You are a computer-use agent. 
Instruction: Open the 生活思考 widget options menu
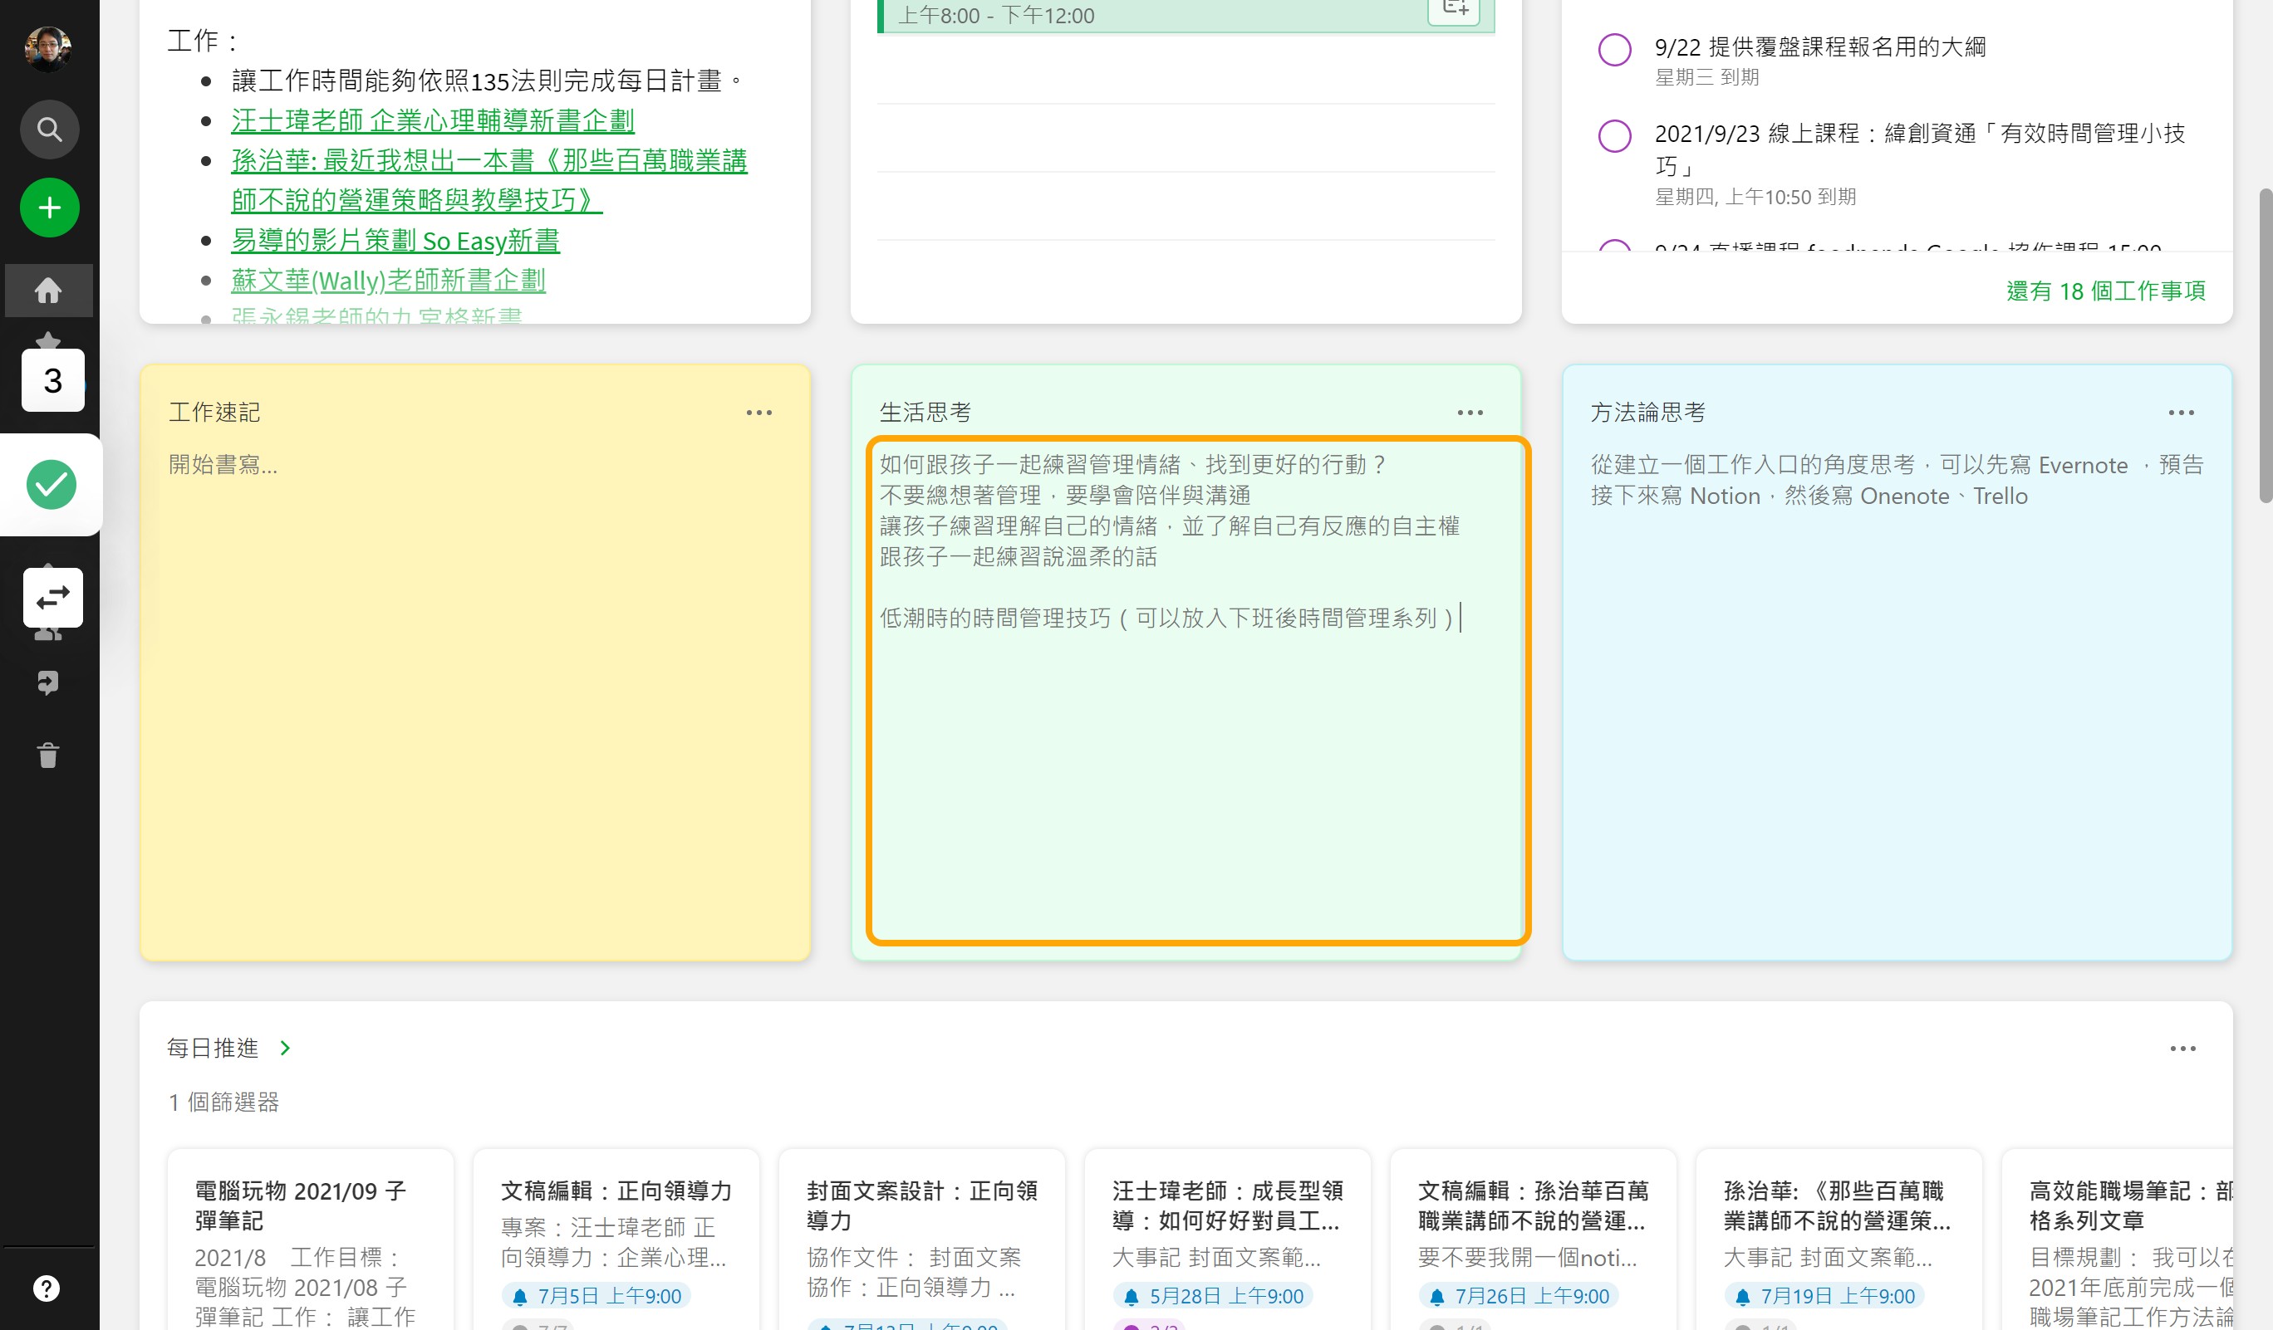1470,413
